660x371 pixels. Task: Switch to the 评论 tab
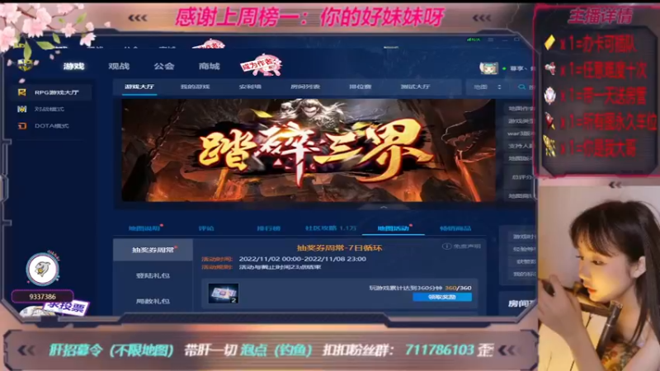206,228
